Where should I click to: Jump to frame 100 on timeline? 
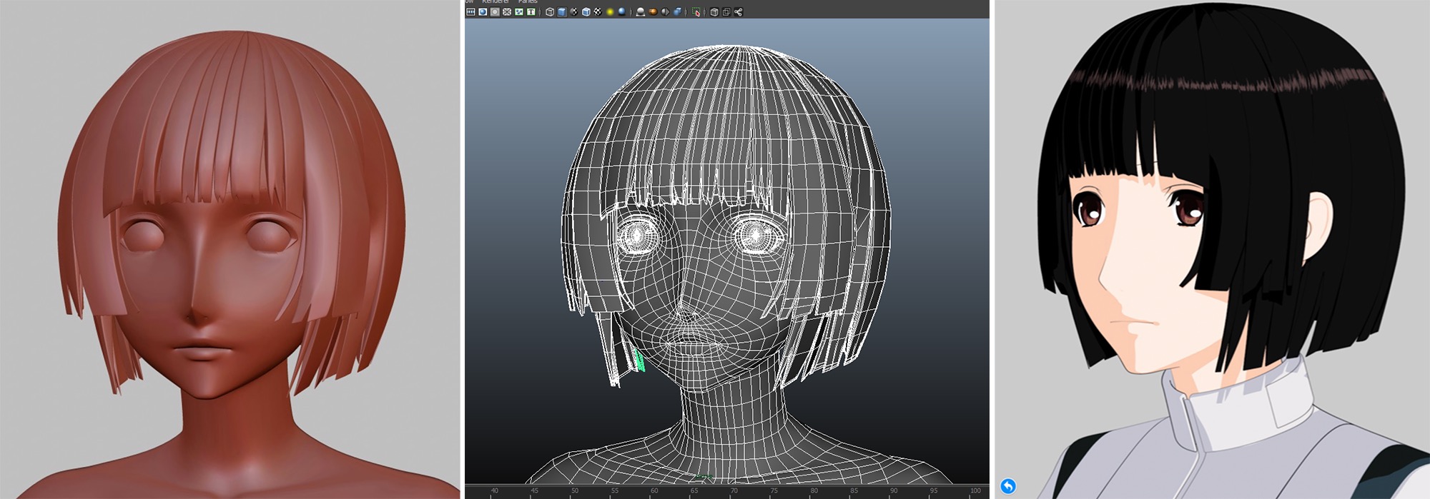coord(975,491)
